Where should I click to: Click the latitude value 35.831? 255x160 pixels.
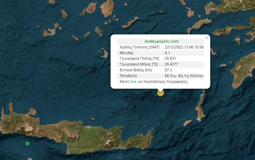click(171, 59)
